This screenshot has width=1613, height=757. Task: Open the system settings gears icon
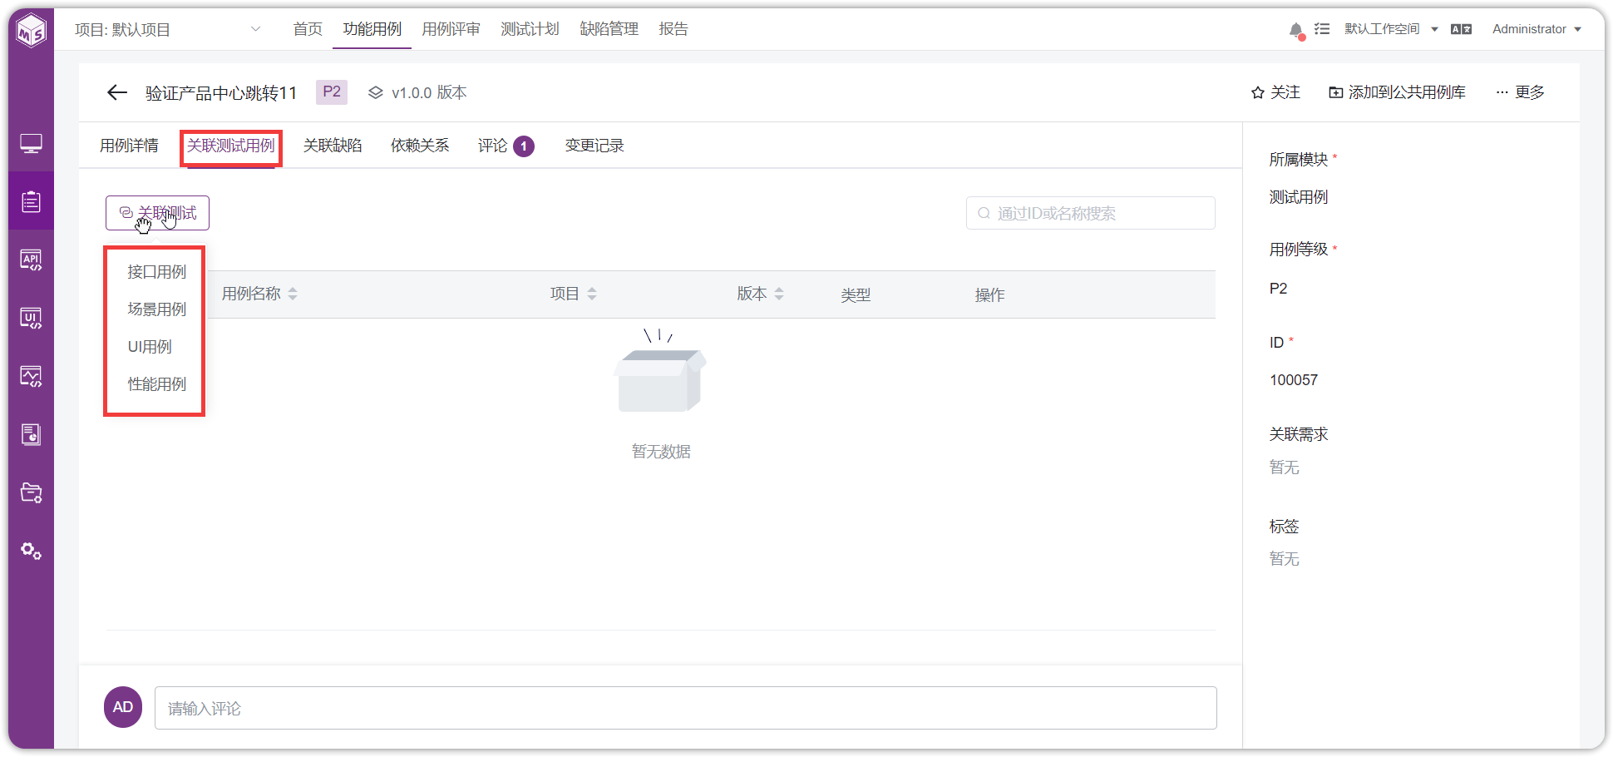(x=32, y=551)
